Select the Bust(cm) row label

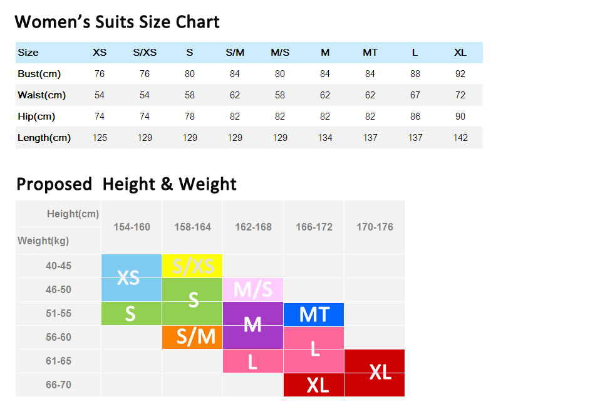[x=39, y=74]
